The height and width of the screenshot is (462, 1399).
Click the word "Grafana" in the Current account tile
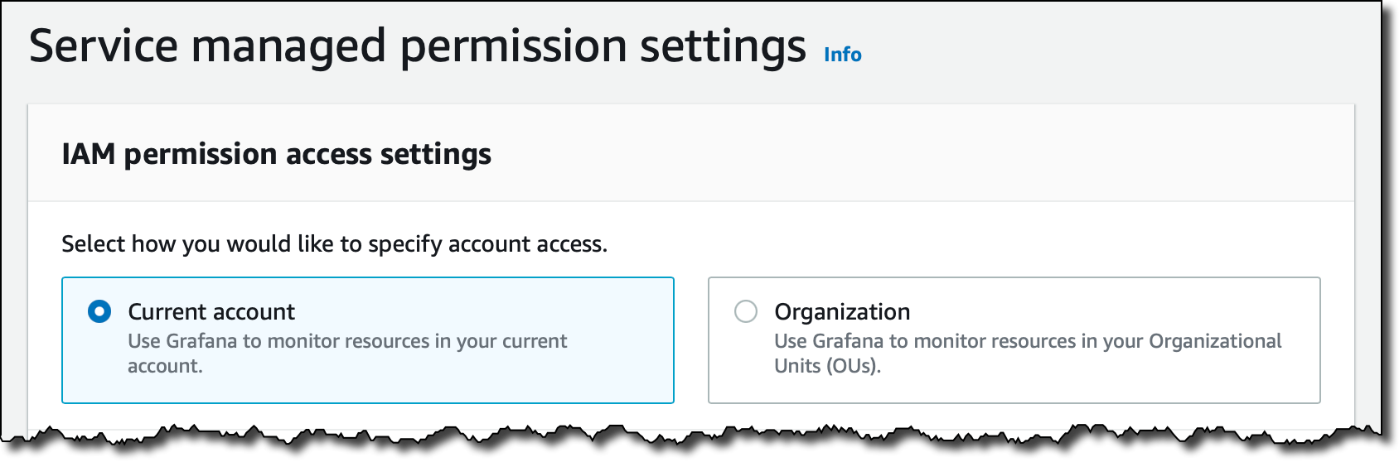click(x=201, y=342)
